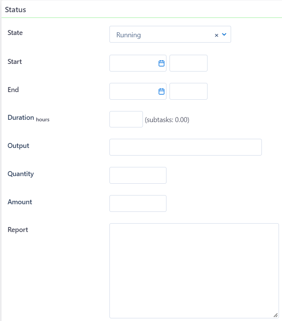
Task: Click the calendar icon next to End
Action: pyautogui.click(x=161, y=91)
